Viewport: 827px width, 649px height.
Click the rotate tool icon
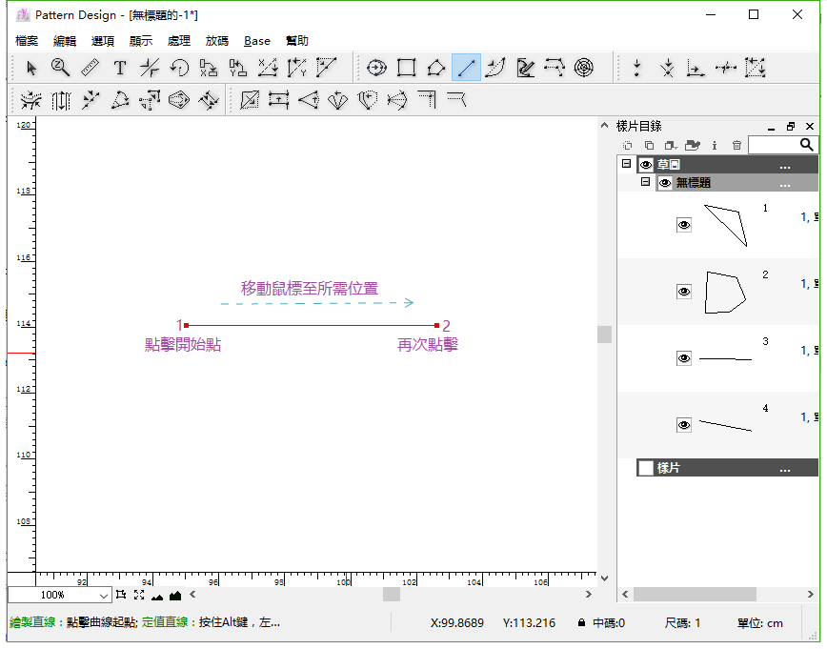click(179, 68)
